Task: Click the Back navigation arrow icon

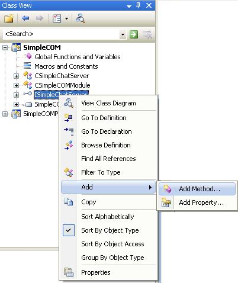Action: click(x=25, y=18)
